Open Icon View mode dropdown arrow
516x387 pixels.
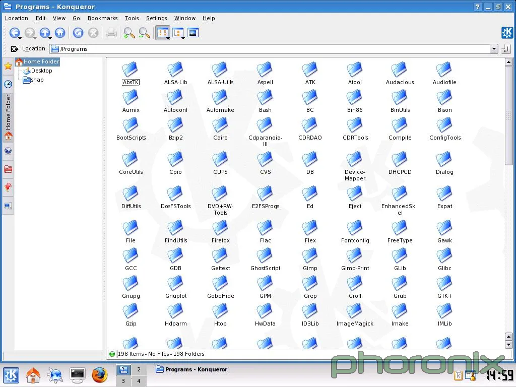[168, 38]
